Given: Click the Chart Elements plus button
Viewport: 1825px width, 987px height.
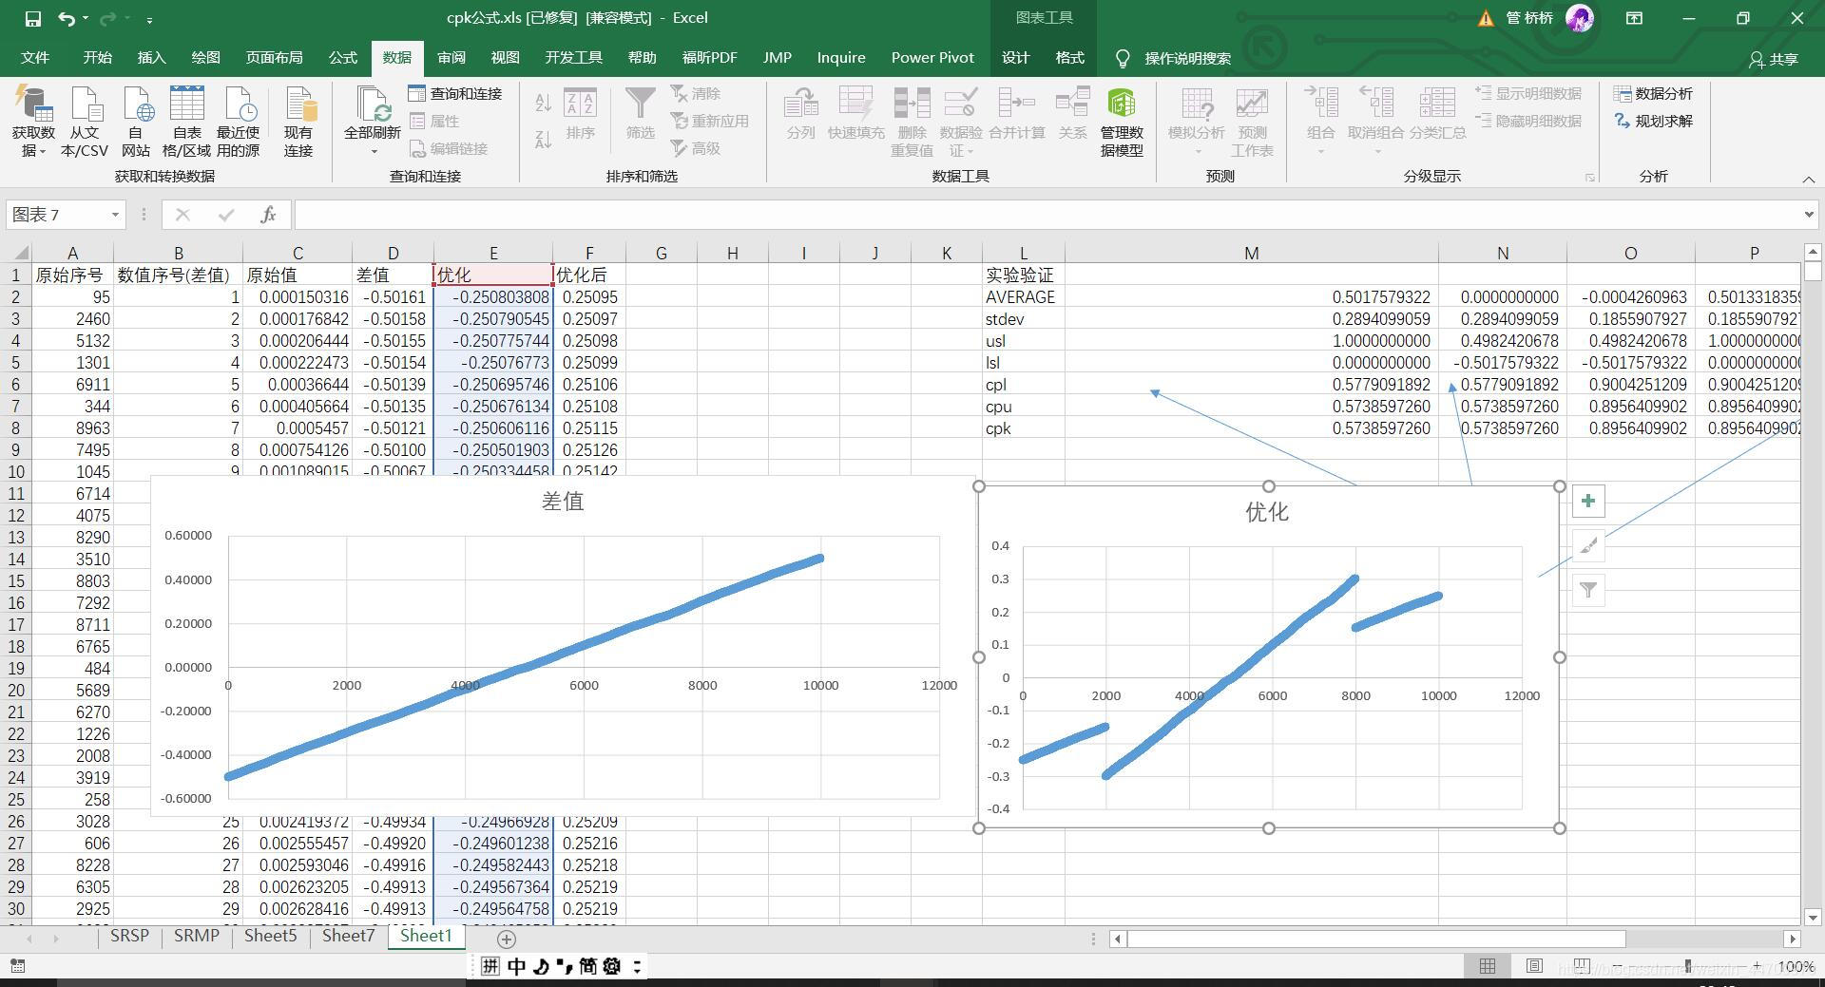Looking at the screenshot, I should (x=1588, y=502).
